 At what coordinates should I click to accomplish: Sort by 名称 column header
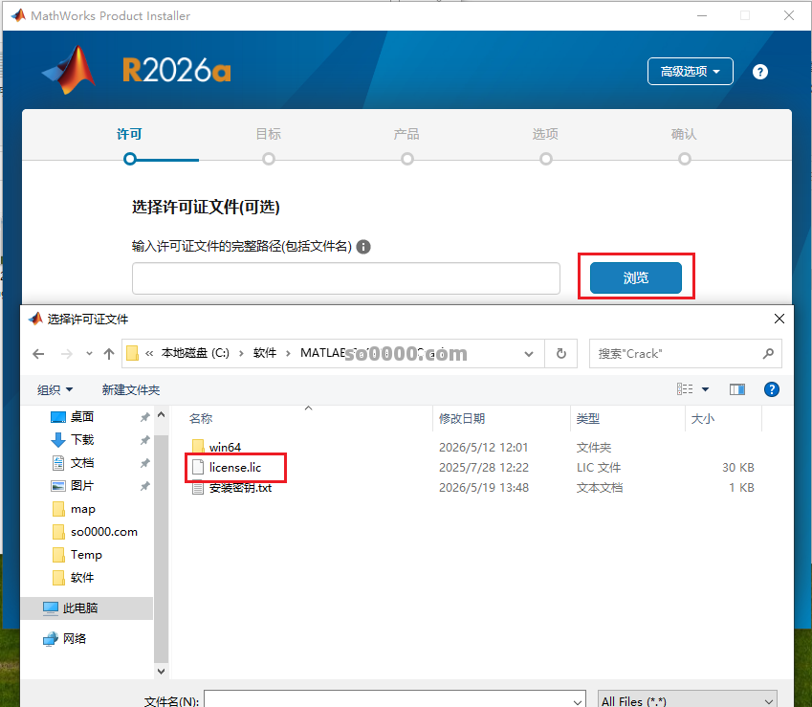click(x=201, y=418)
